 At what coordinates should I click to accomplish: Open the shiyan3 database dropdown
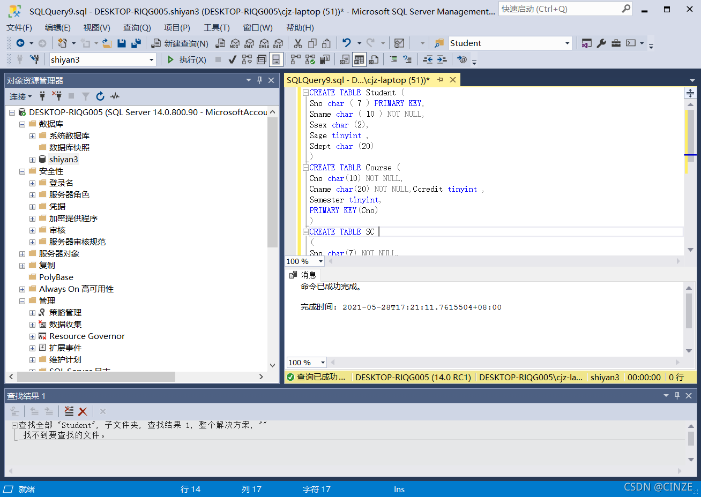(x=151, y=60)
